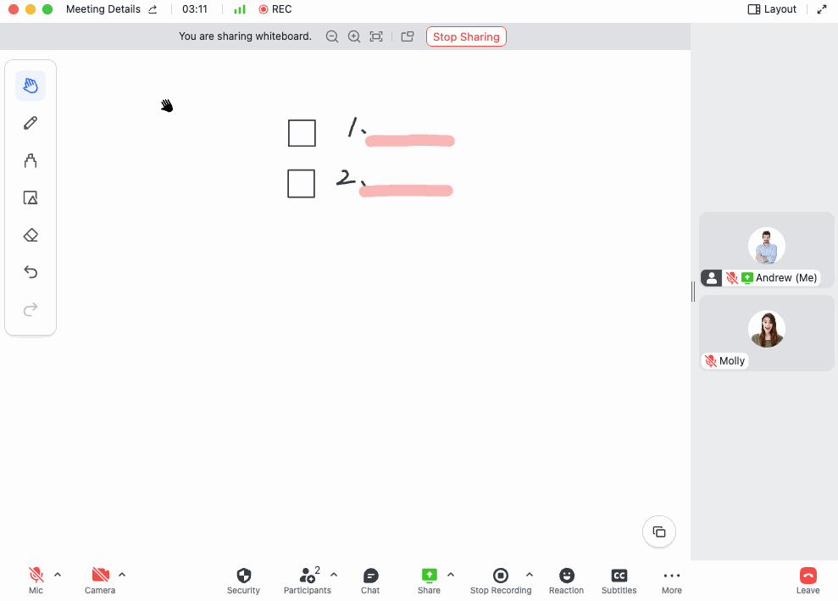Open the Layout menu
Viewport: 838px width, 601px height.
pos(772,9)
